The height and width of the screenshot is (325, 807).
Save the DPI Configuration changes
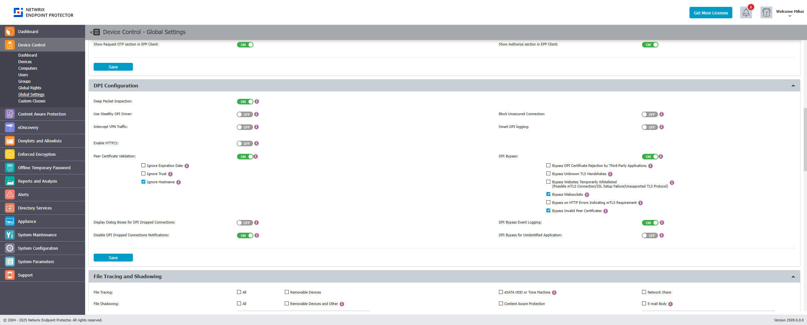(113, 258)
